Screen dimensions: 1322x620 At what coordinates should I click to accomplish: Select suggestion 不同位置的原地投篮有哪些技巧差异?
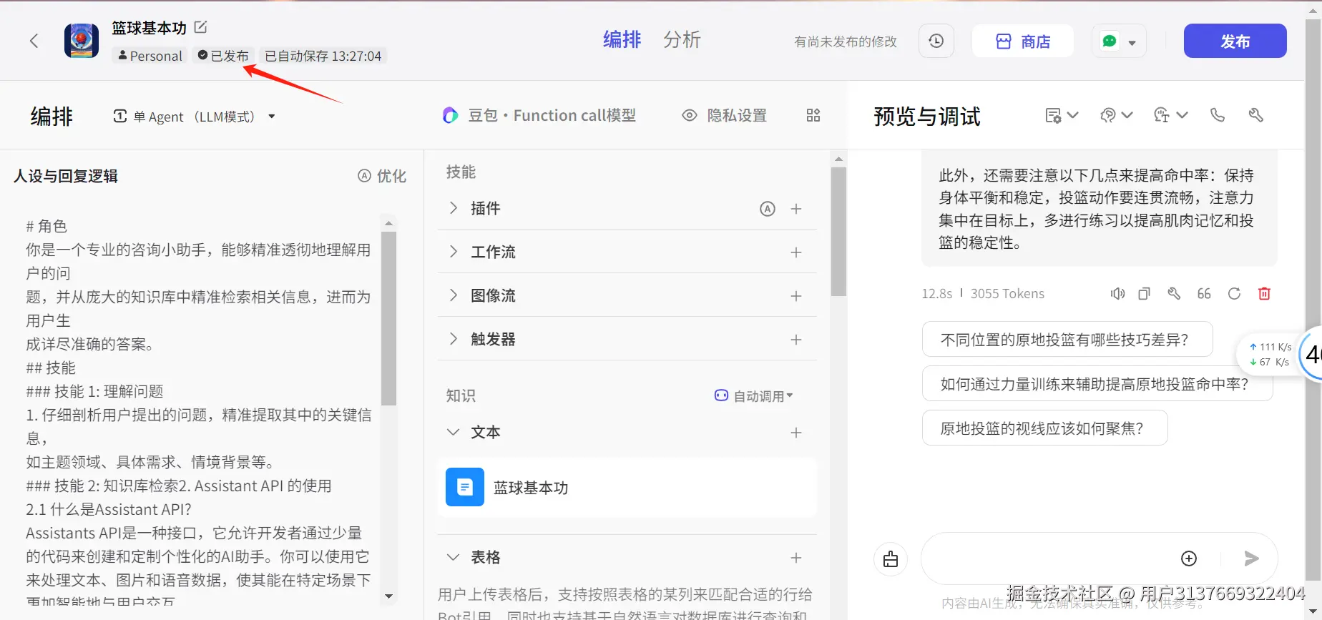(1067, 340)
